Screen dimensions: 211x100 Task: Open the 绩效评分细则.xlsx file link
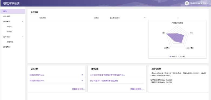tap(37, 80)
